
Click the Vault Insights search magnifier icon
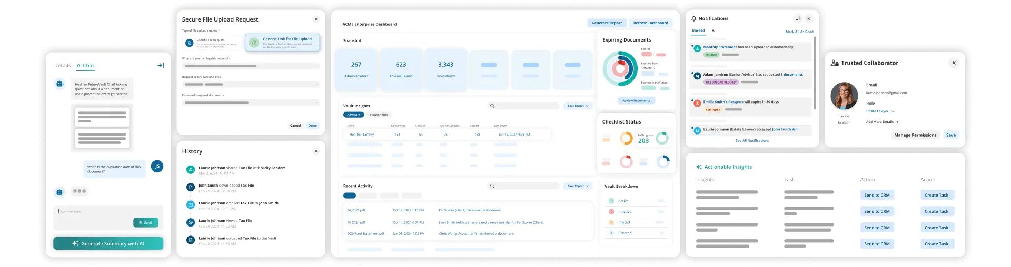pyautogui.click(x=492, y=106)
